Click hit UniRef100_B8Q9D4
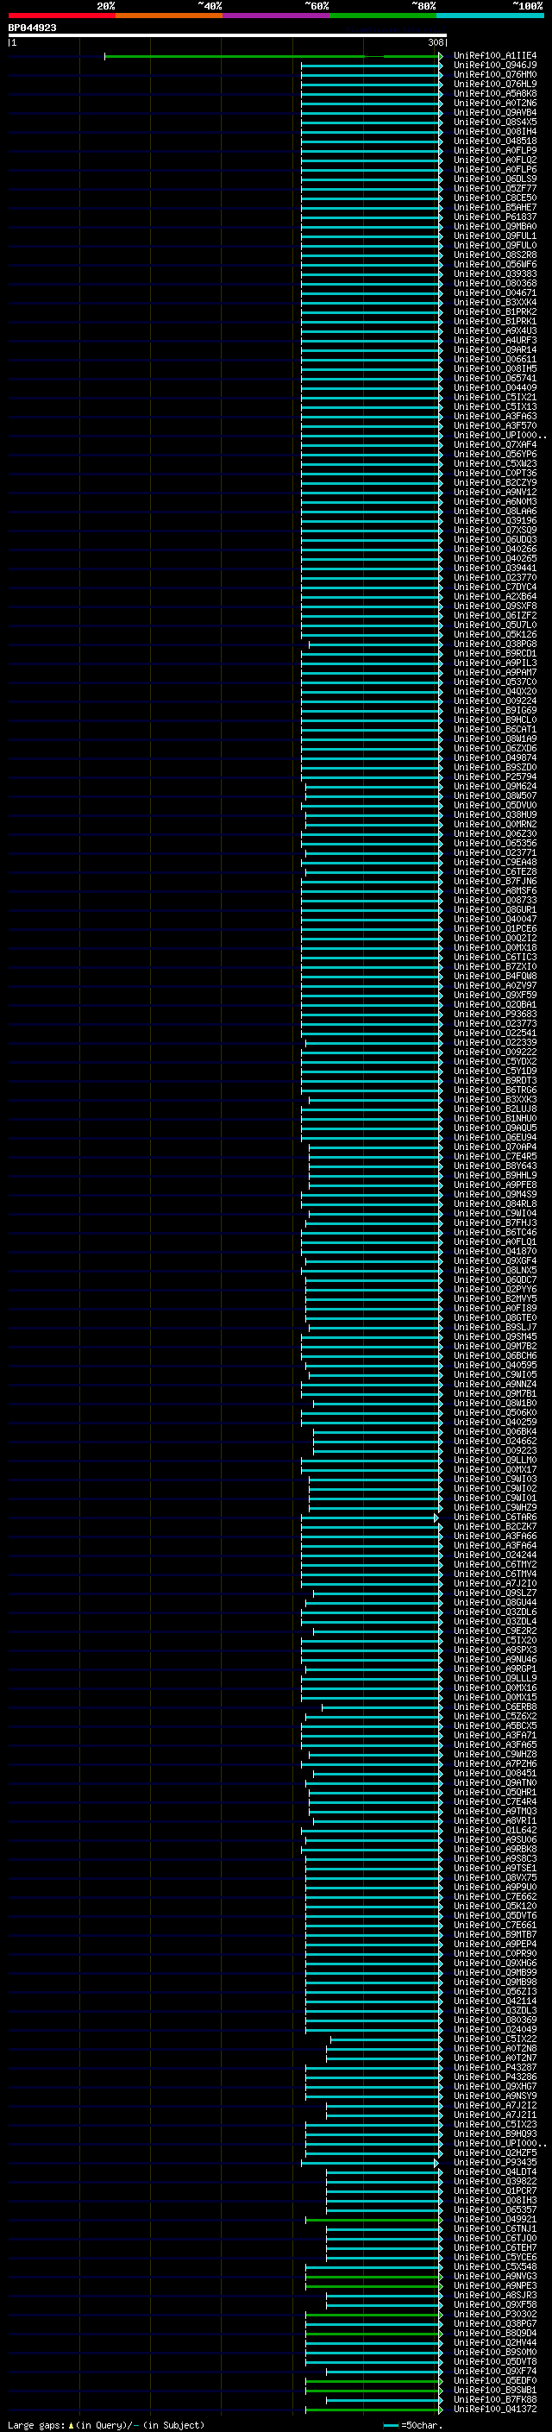 pyautogui.click(x=495, y=2334)
